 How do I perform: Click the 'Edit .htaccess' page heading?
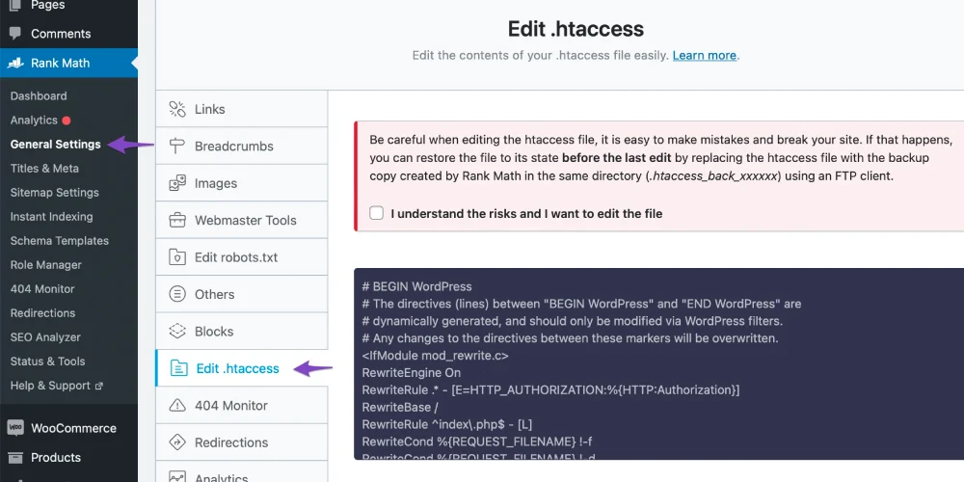(x=576, y=29)
